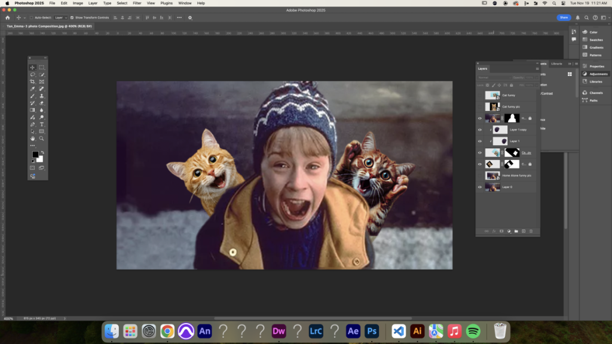This screenshot has height=344, width=612.
Task: Hide the Layer 0 layer
Action: tap(480, 187)
